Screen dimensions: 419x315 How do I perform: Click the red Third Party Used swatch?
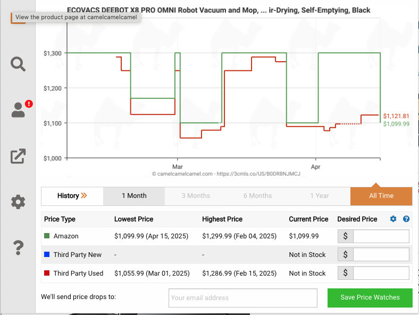click(x=47, y=273)
